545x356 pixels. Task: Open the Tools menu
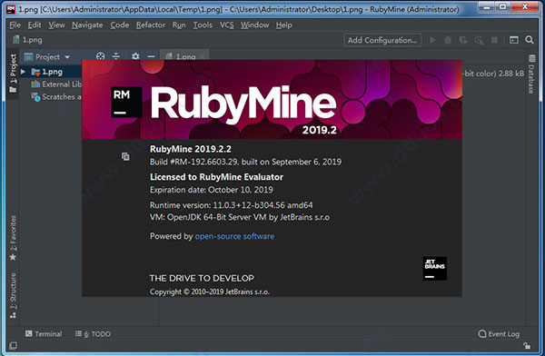coord(203,25)
